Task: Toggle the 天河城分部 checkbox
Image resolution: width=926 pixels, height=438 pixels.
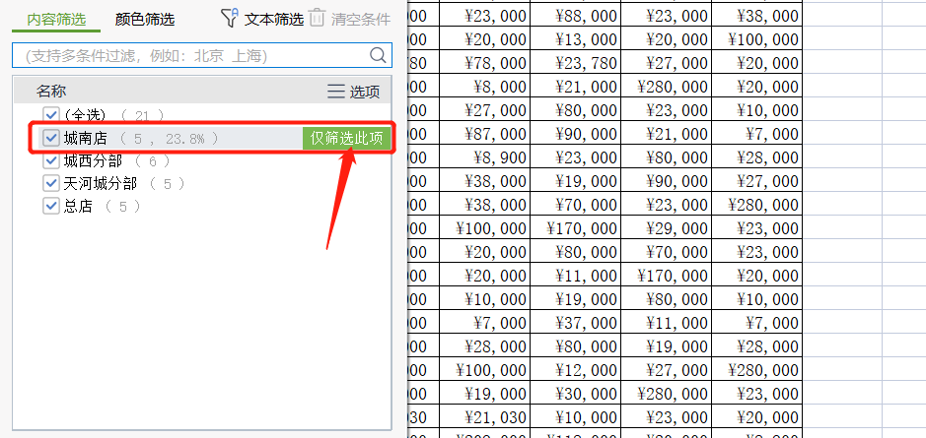Action: click(51, 183)
